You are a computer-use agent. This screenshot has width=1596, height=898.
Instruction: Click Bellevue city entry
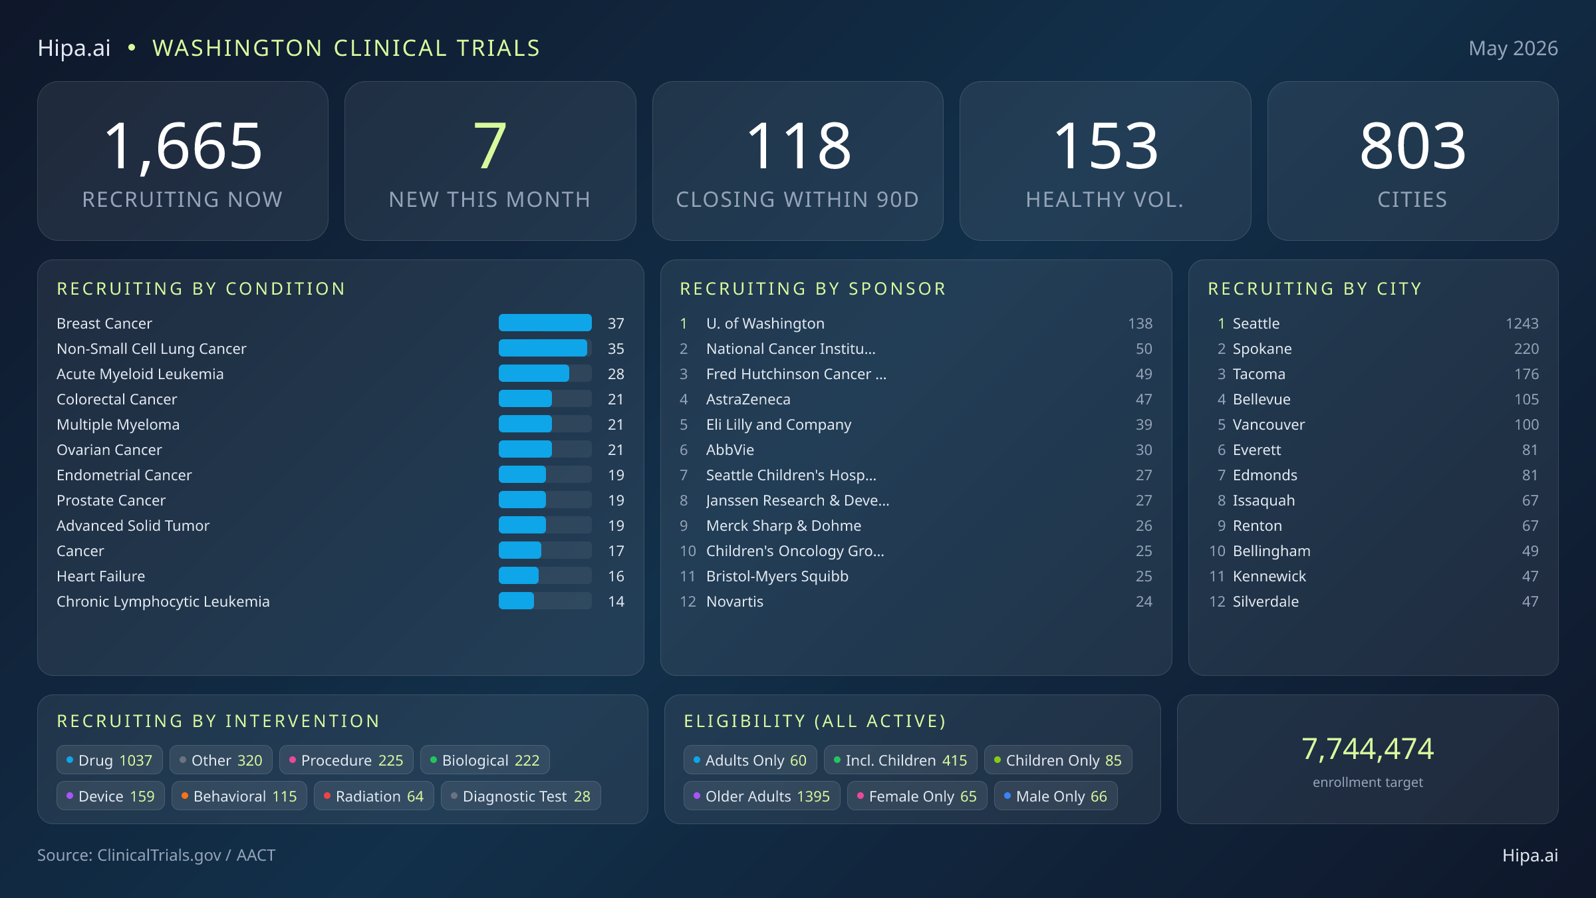tap(1373, 398)
